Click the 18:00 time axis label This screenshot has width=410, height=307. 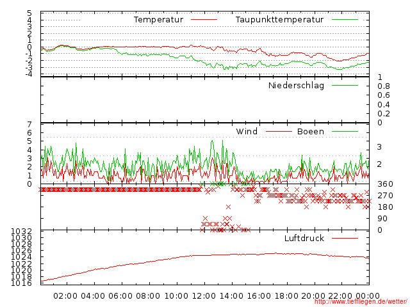point(286,295)
